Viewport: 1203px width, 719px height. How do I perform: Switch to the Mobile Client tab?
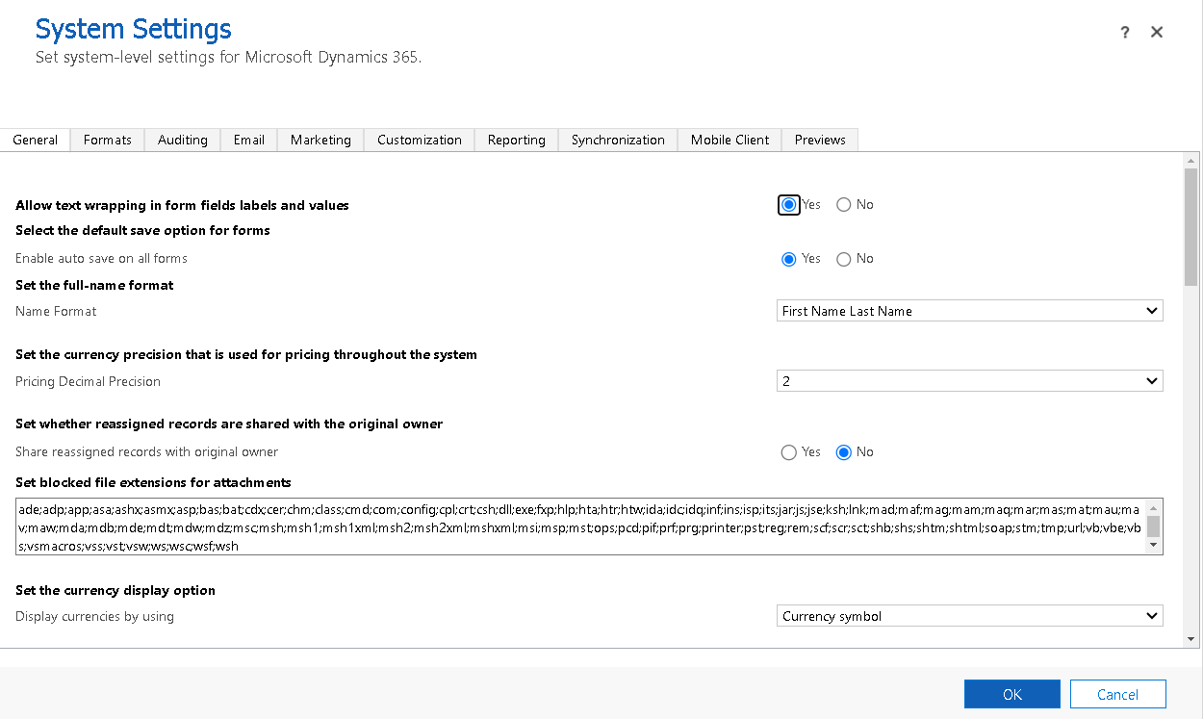coord(729,140)
